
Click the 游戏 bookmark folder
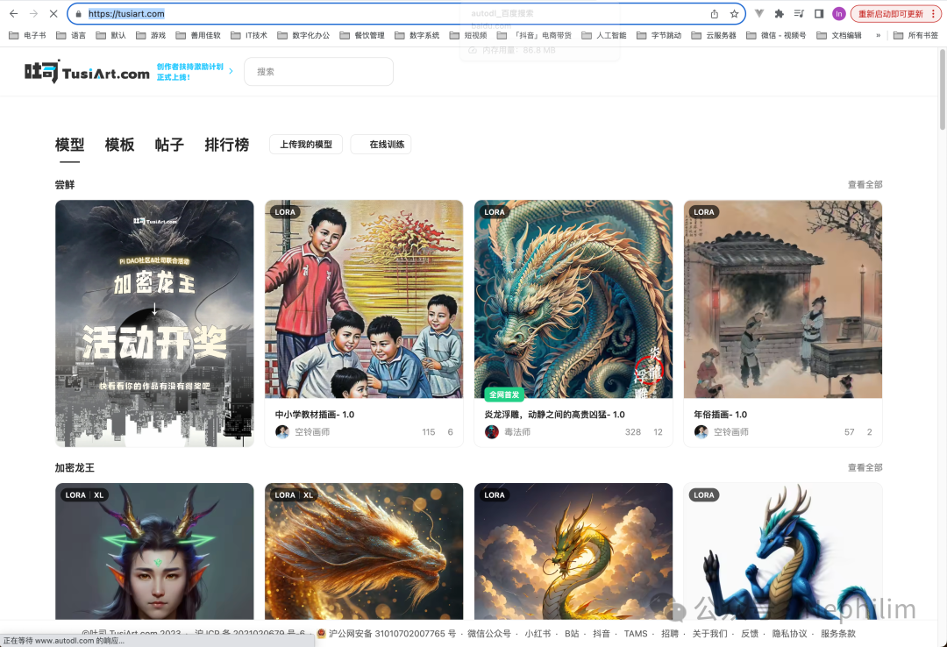(x=151, y=35)
